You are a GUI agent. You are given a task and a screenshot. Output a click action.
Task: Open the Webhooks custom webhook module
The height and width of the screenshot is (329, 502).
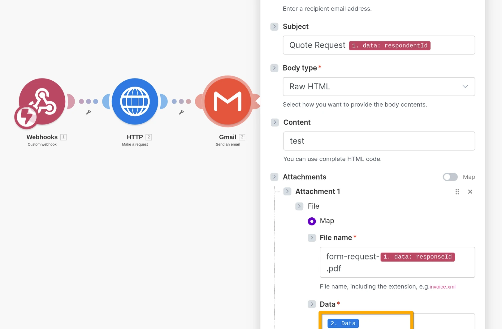tap(42, 102)
